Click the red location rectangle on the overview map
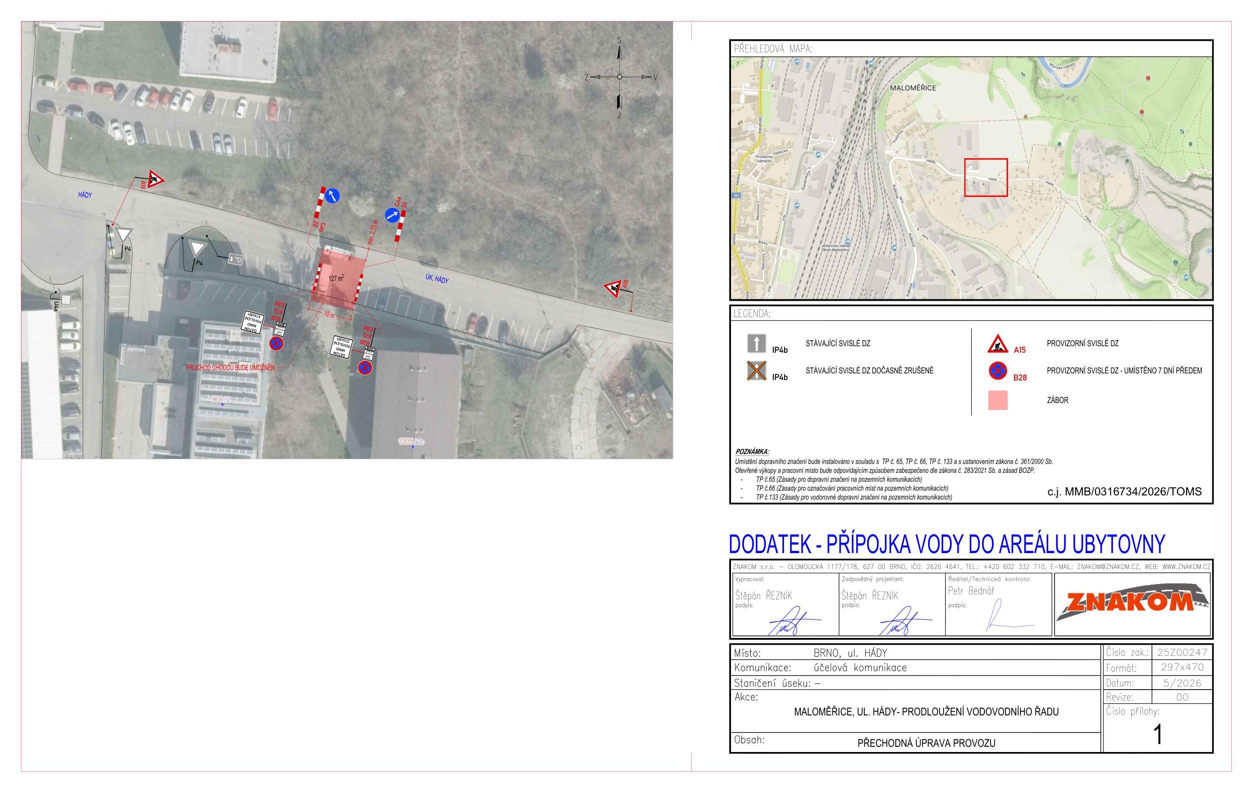 coord(986,177)
